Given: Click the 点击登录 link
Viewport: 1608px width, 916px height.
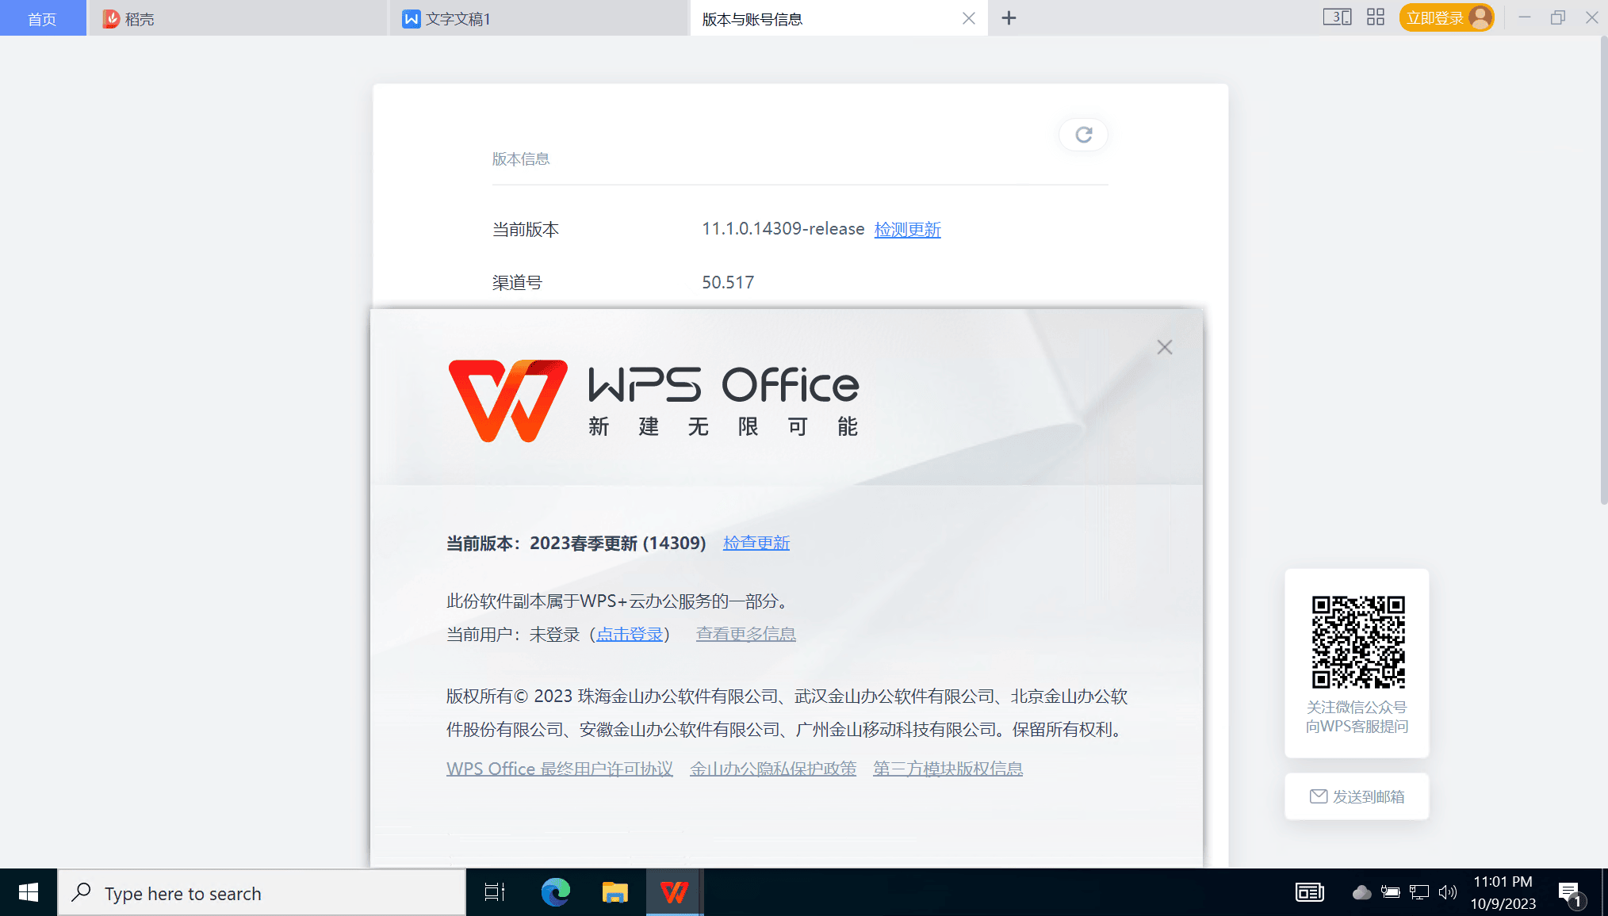Looking at the screenshot, I should [x=630, y=634].
